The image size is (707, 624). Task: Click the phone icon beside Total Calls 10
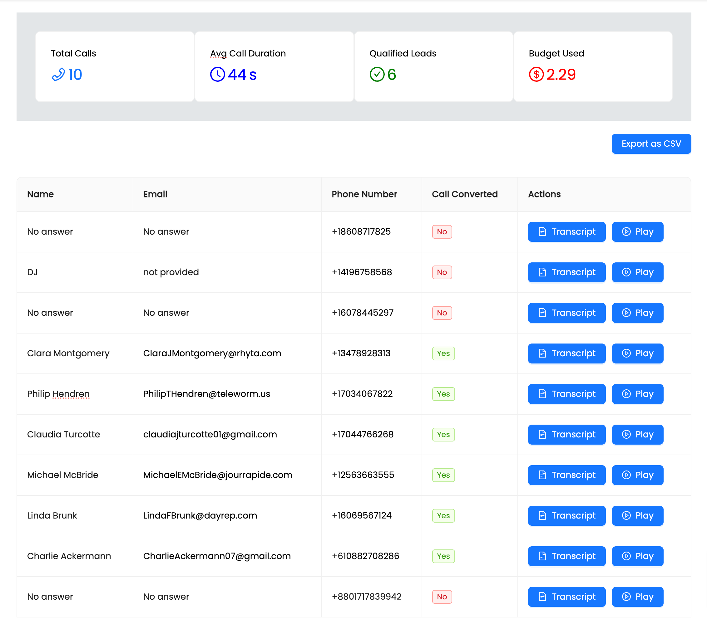pyautogui.click(x=58, y=74)
